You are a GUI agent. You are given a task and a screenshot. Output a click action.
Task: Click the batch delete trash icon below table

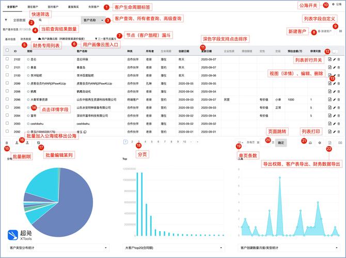[7, 143]
